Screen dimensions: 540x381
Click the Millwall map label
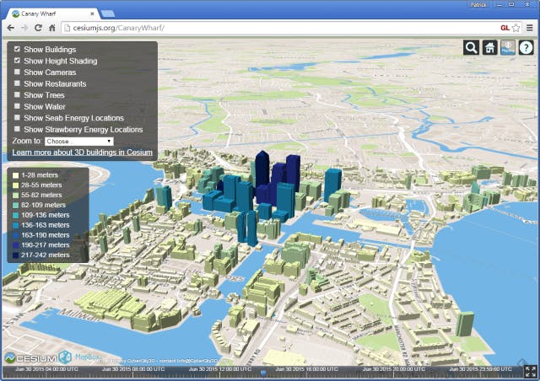click(x=81, y=315)
